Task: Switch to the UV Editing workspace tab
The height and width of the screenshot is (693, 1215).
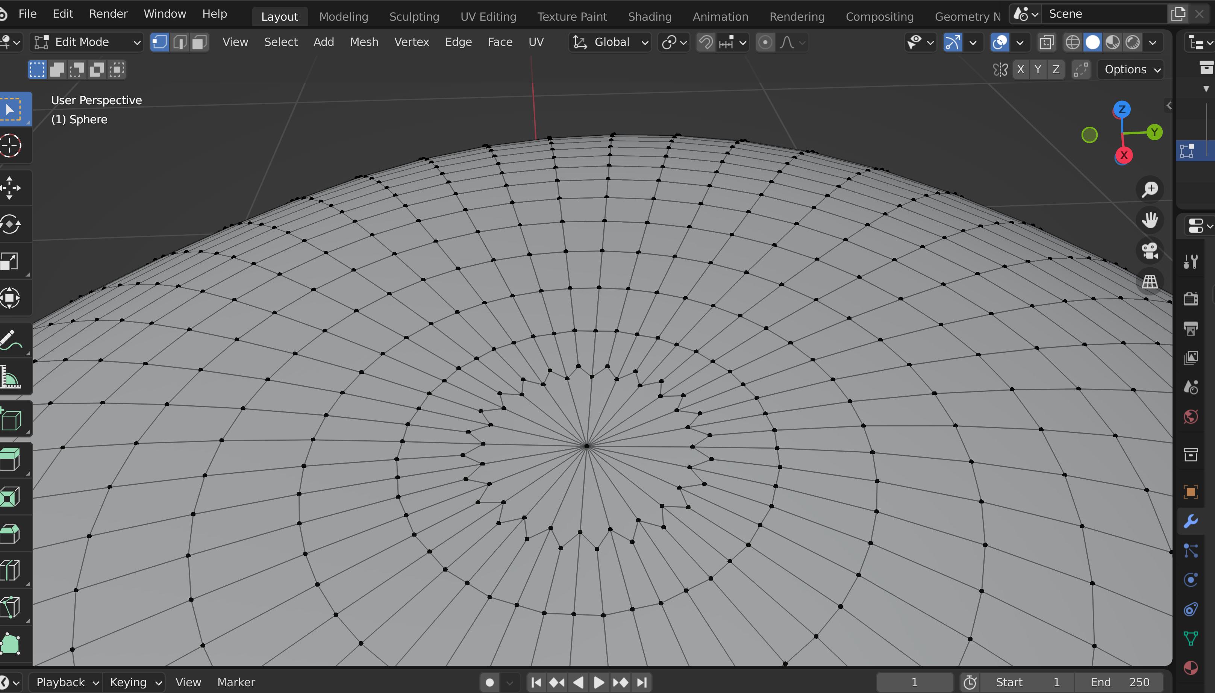Action: tap(488, 17)
